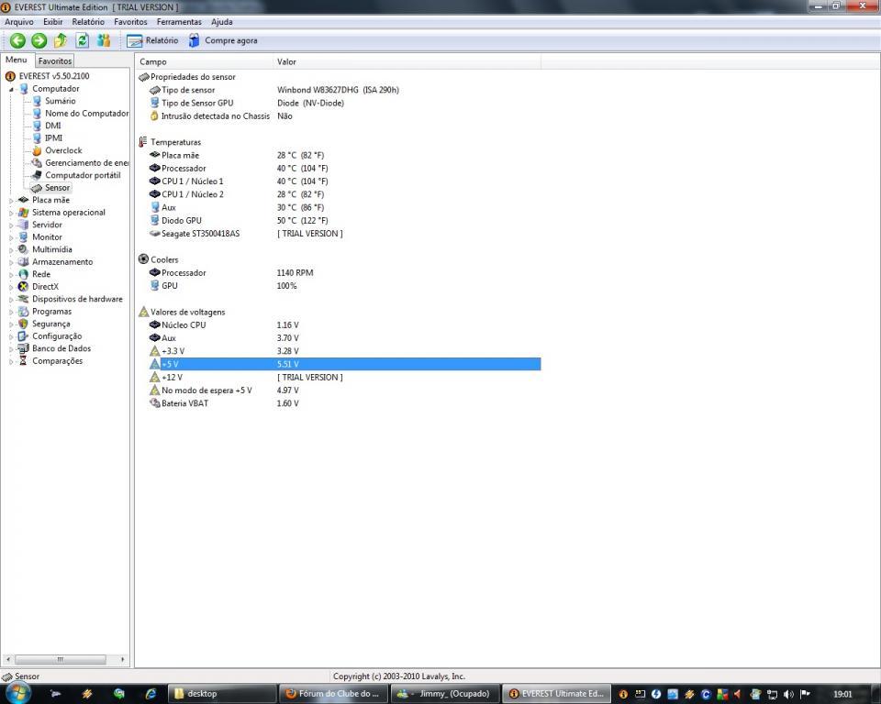Click the Dispositivos de hardware icon
The image size is (881, 704).
tap(23, 299)
